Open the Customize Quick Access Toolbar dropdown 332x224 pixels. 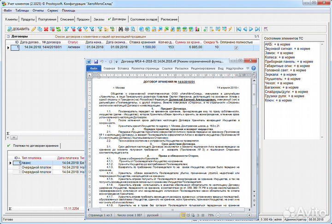[x=117, y=61]
